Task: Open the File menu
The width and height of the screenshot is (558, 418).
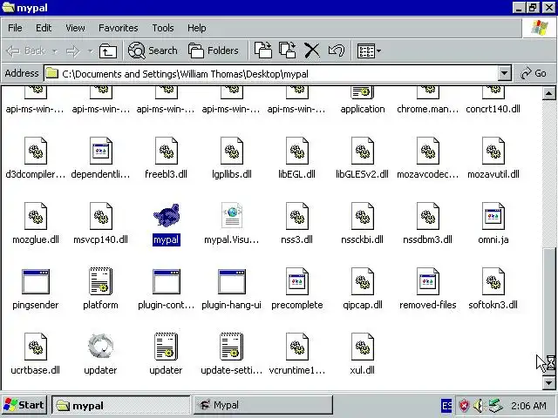Action: tap(15, 28)
